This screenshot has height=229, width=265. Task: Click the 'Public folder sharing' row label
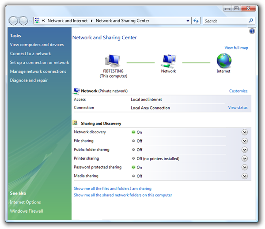point(91,150)
